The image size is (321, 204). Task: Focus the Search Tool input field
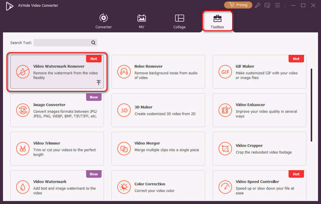point(65,42)
